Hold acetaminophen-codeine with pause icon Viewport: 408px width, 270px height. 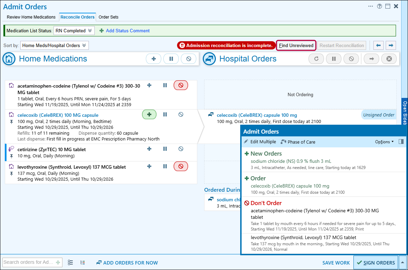pos(165,85)
